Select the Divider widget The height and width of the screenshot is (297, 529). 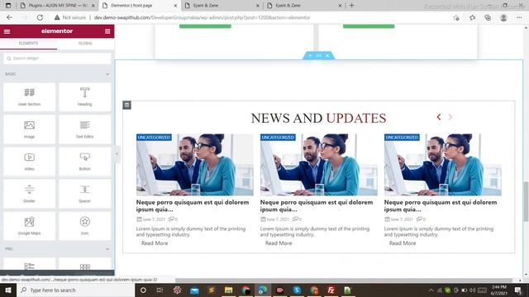click(x=30, y=194)
